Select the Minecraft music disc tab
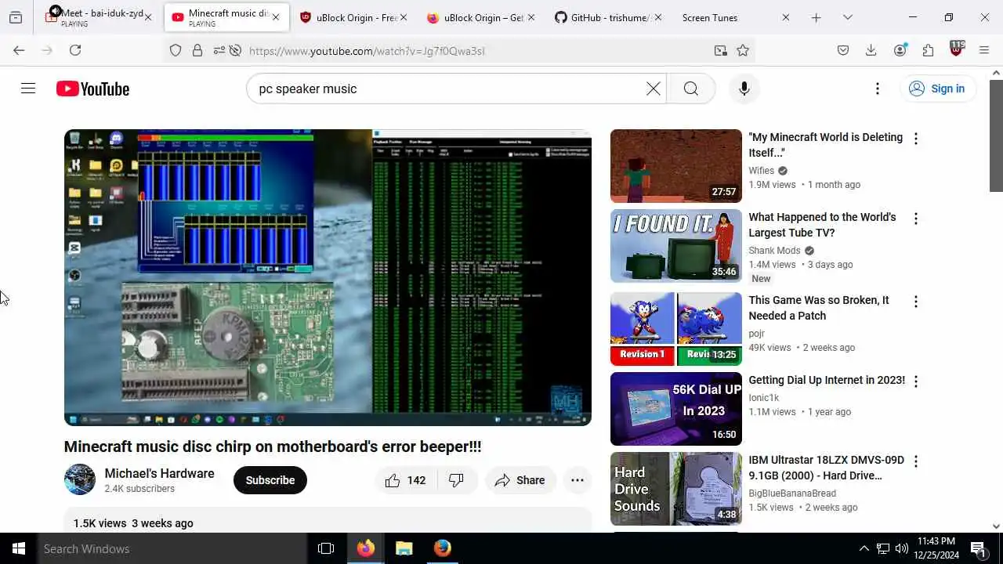1003x564 pixels. [226, 17]
